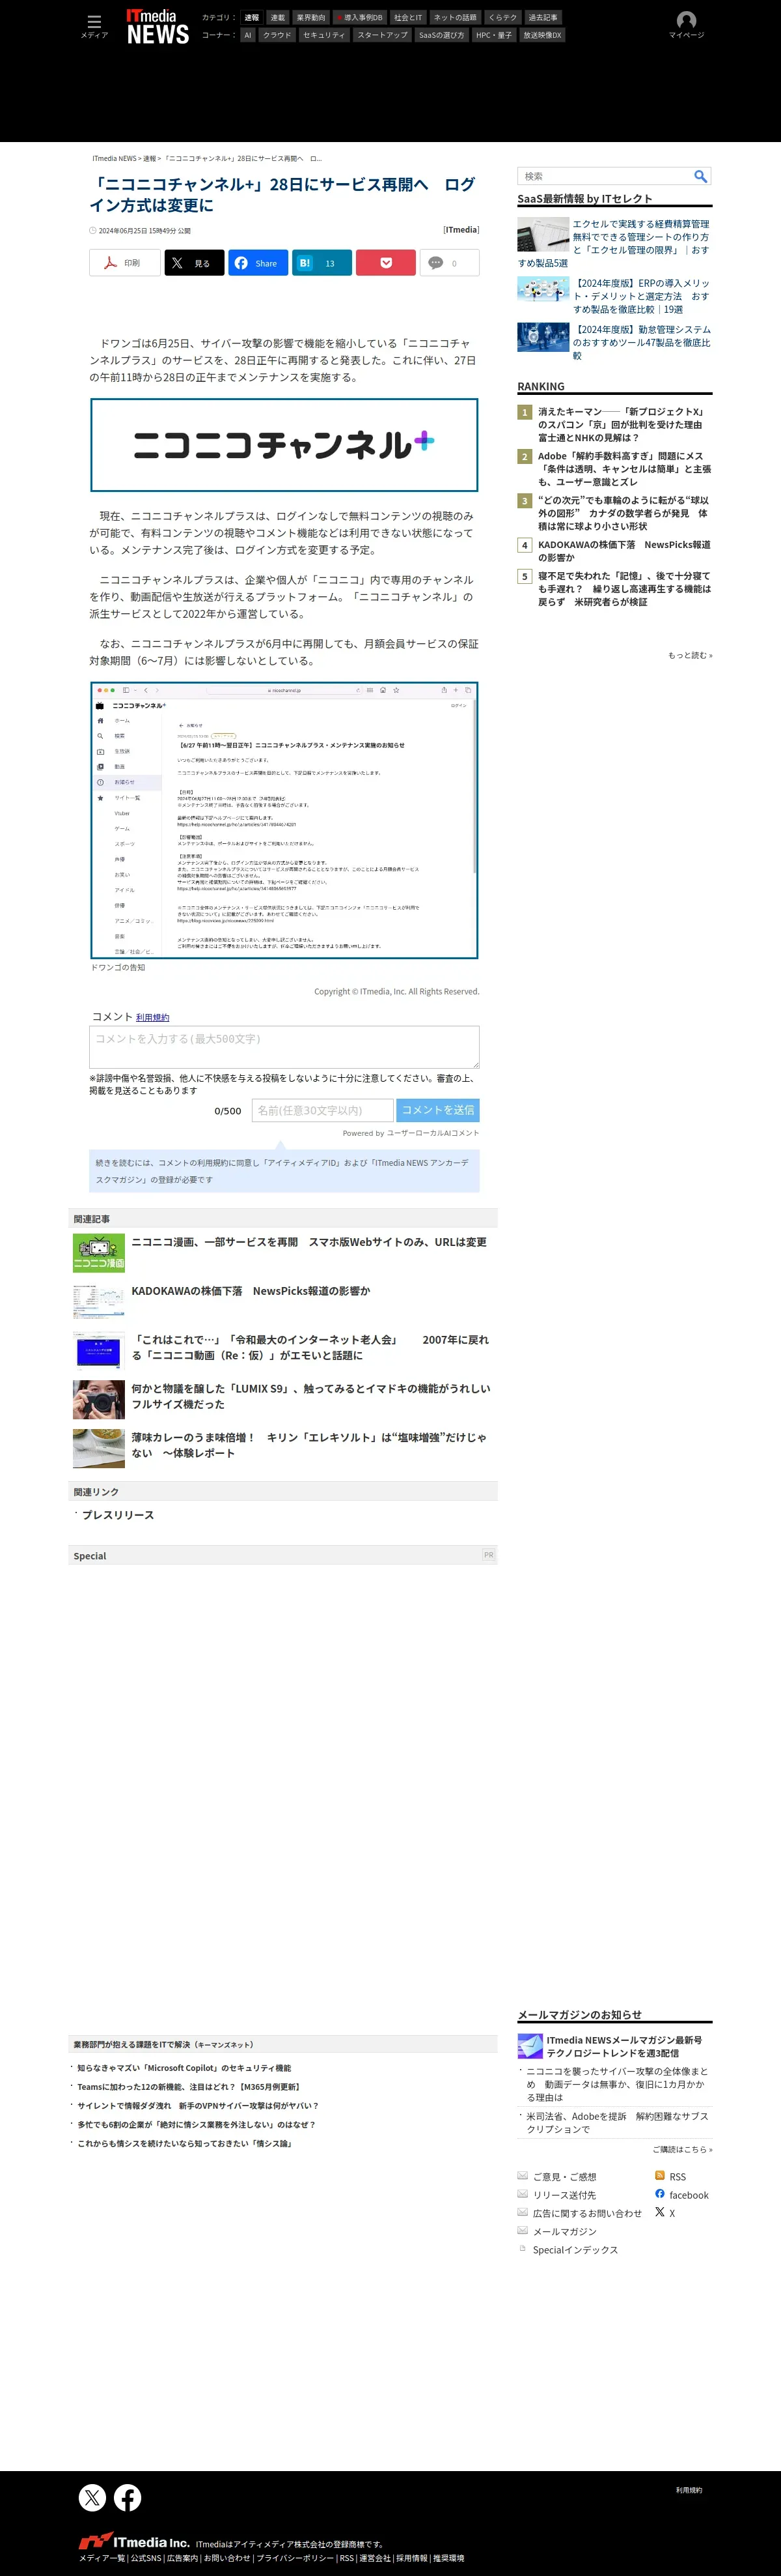Open the 社会とIT category
Image resolution: width=781 pixels, height=2576 pixels.
(x=407, y=17)
